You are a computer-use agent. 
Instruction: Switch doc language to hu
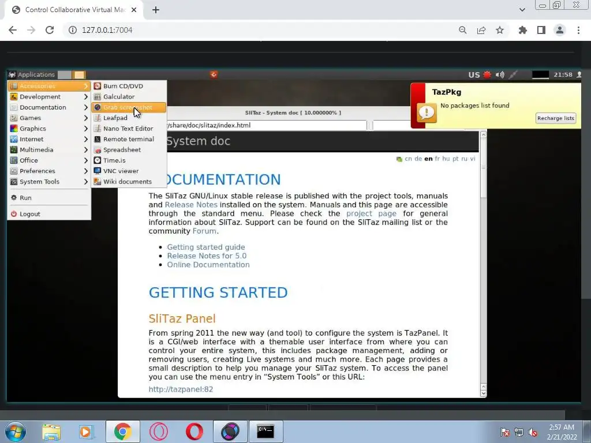pyautogui.click(x=446, y=159)
